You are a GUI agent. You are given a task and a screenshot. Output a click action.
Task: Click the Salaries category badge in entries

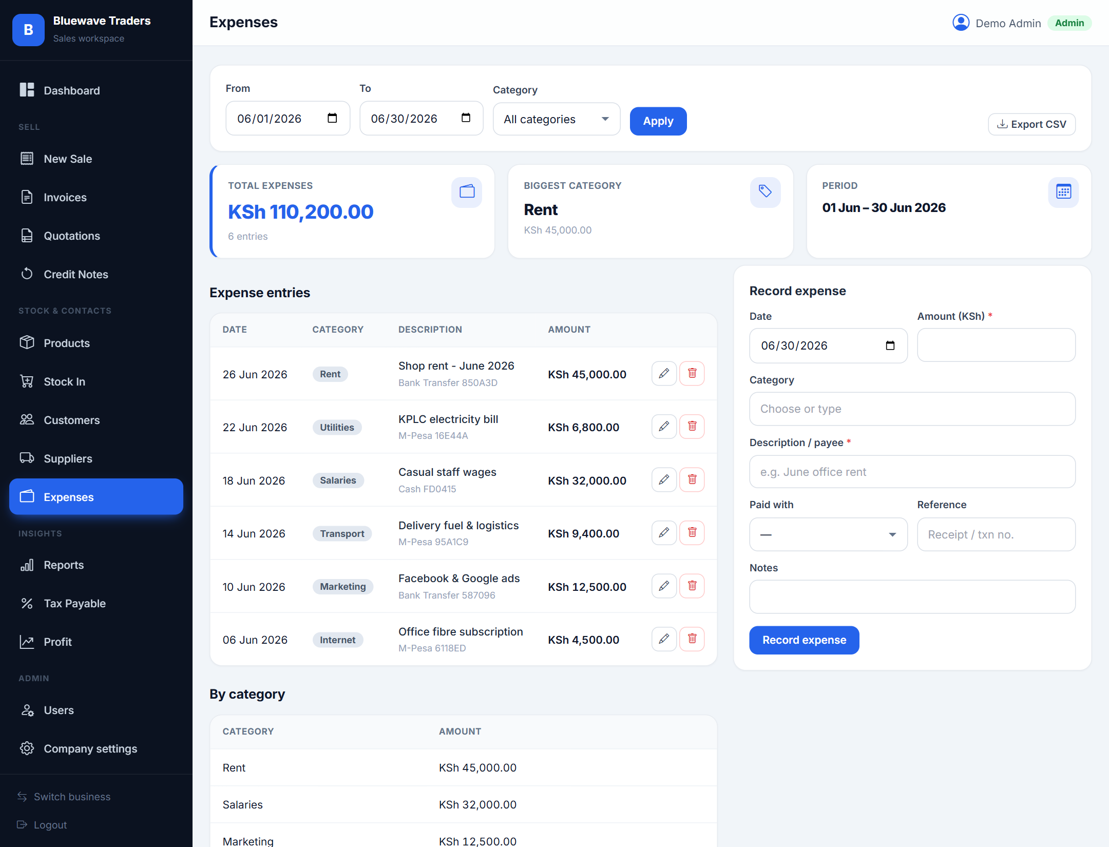[338, 480]
